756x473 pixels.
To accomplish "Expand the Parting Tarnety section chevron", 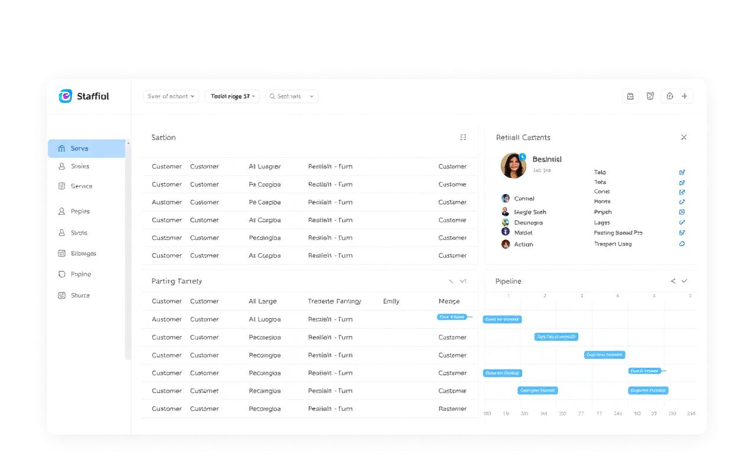I will (463, 281).
